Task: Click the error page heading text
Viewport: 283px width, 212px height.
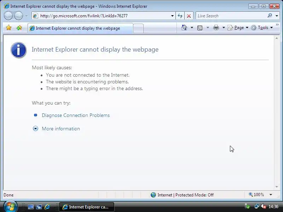Action: (x=95, y=49)
